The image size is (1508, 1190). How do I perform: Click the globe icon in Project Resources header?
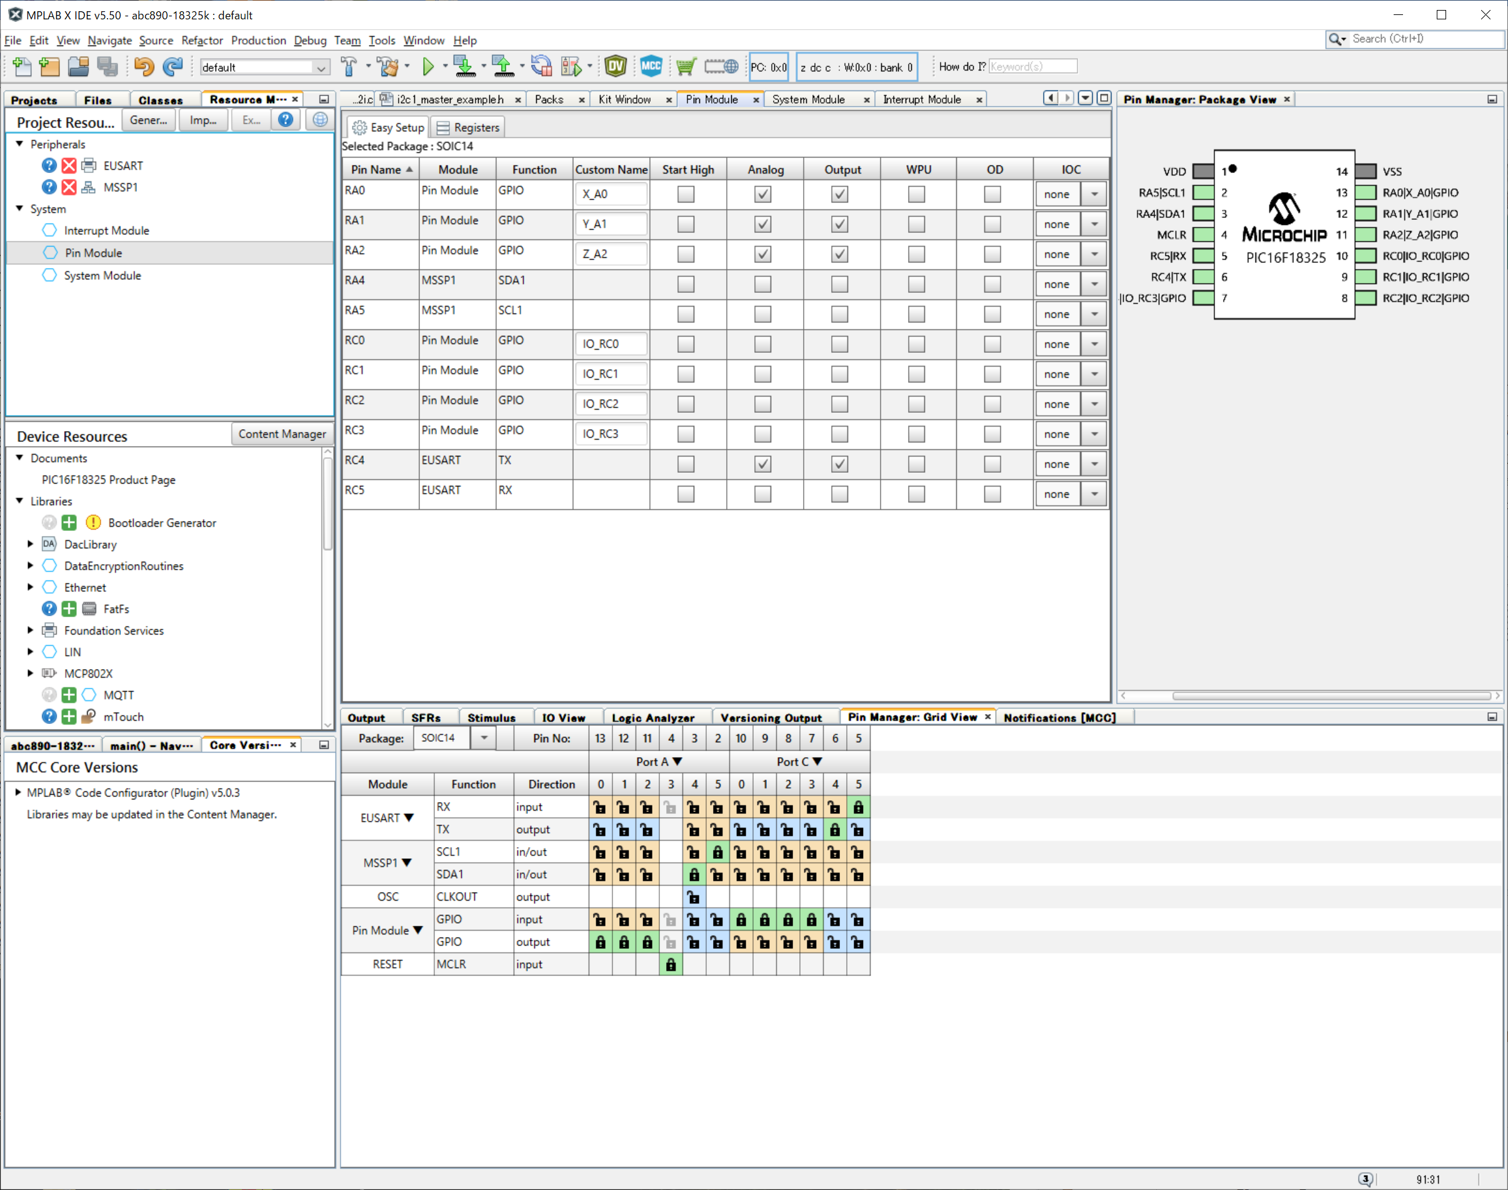(x=320, y=120)
